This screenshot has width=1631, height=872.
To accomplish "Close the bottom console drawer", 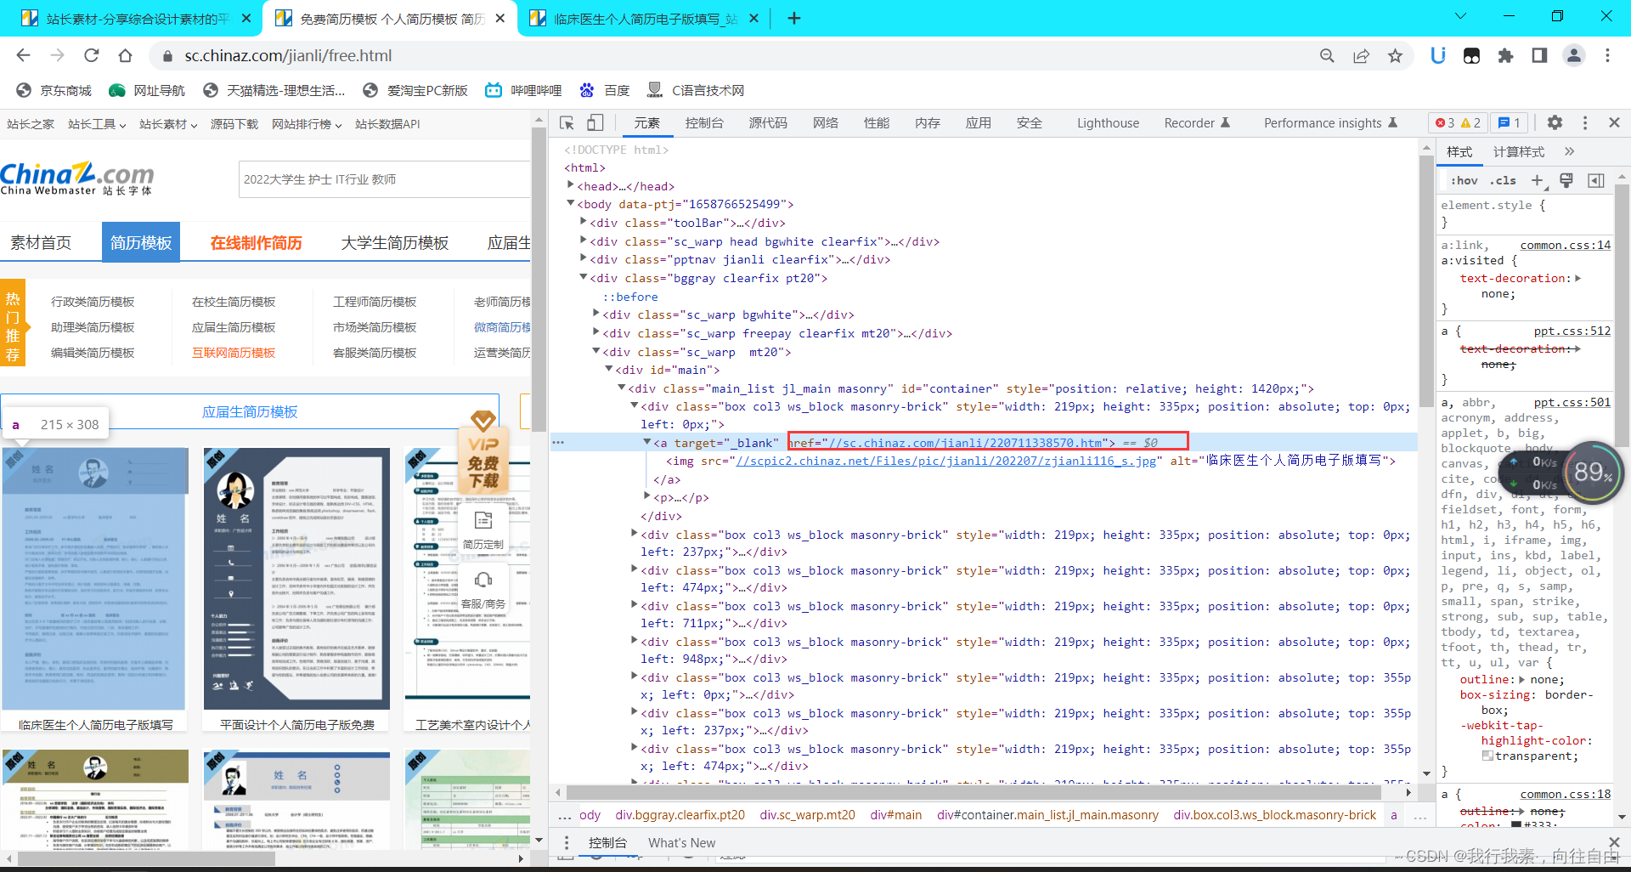I will 1614,842.
